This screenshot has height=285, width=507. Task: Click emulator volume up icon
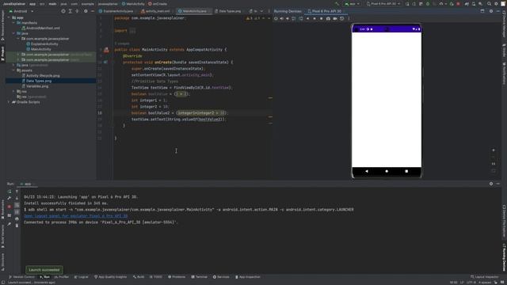click(x=282, y=19)
